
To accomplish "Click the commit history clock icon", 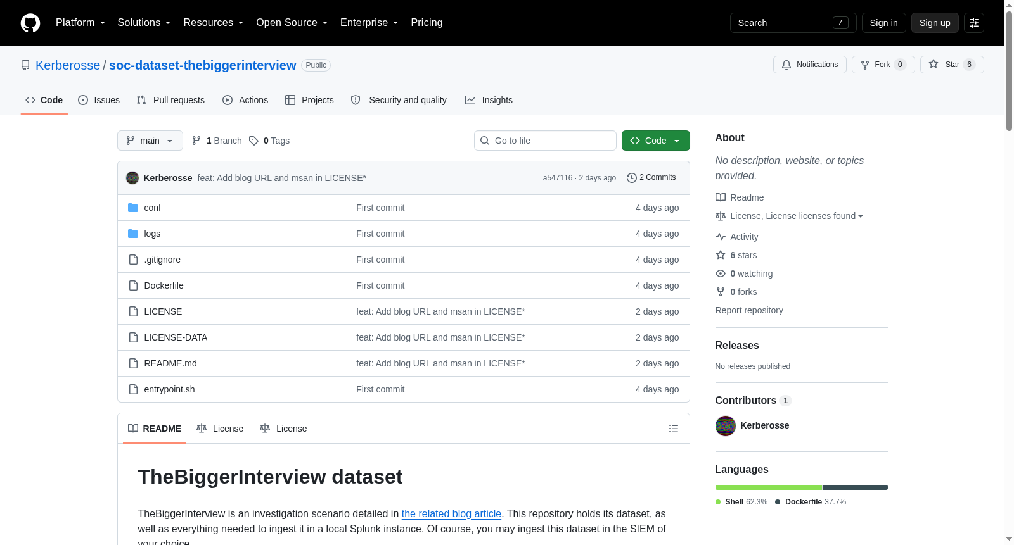I will pos(631,178).
